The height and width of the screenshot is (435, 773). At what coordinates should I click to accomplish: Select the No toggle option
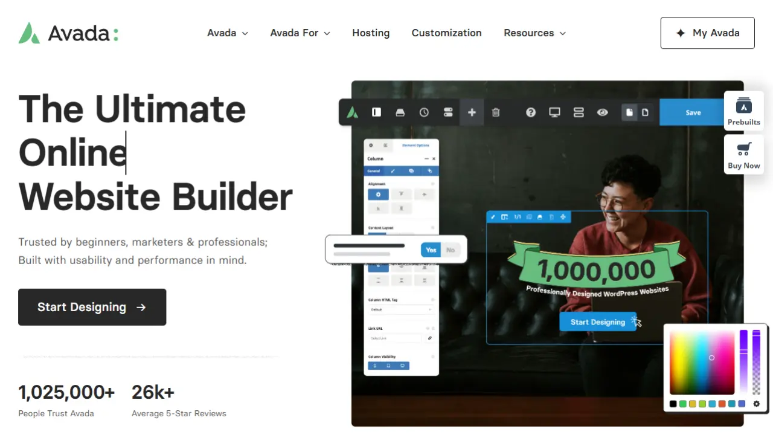451,250
